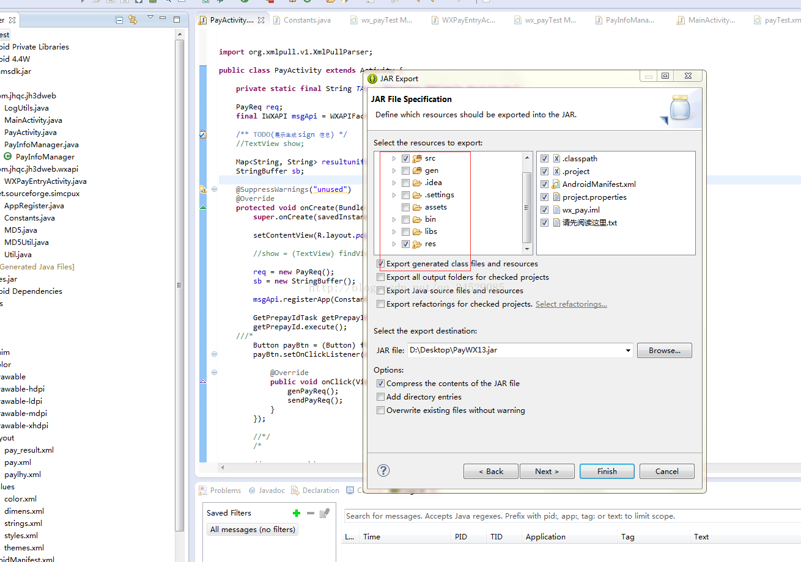Uncheck the src folder checkbox
The width and height of the screenshot is (801, 562).
[405, 158]
